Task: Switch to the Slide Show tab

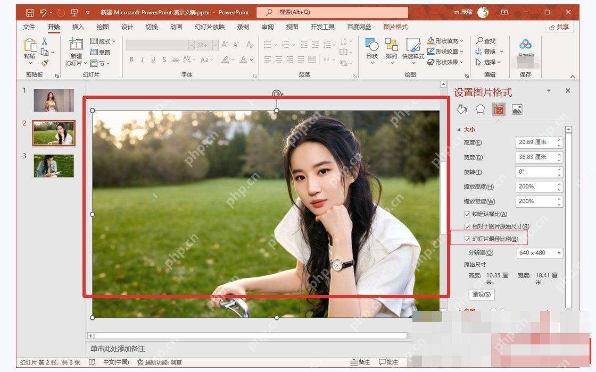Action: (210, 27)
